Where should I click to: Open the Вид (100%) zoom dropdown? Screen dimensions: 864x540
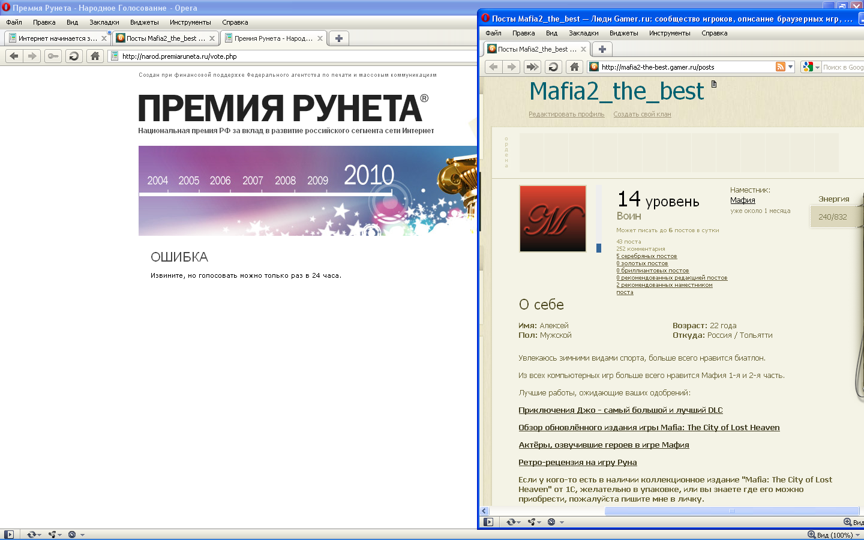857,535
